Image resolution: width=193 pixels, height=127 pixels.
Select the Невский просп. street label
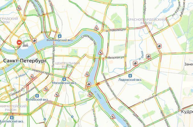click(43, 72)
